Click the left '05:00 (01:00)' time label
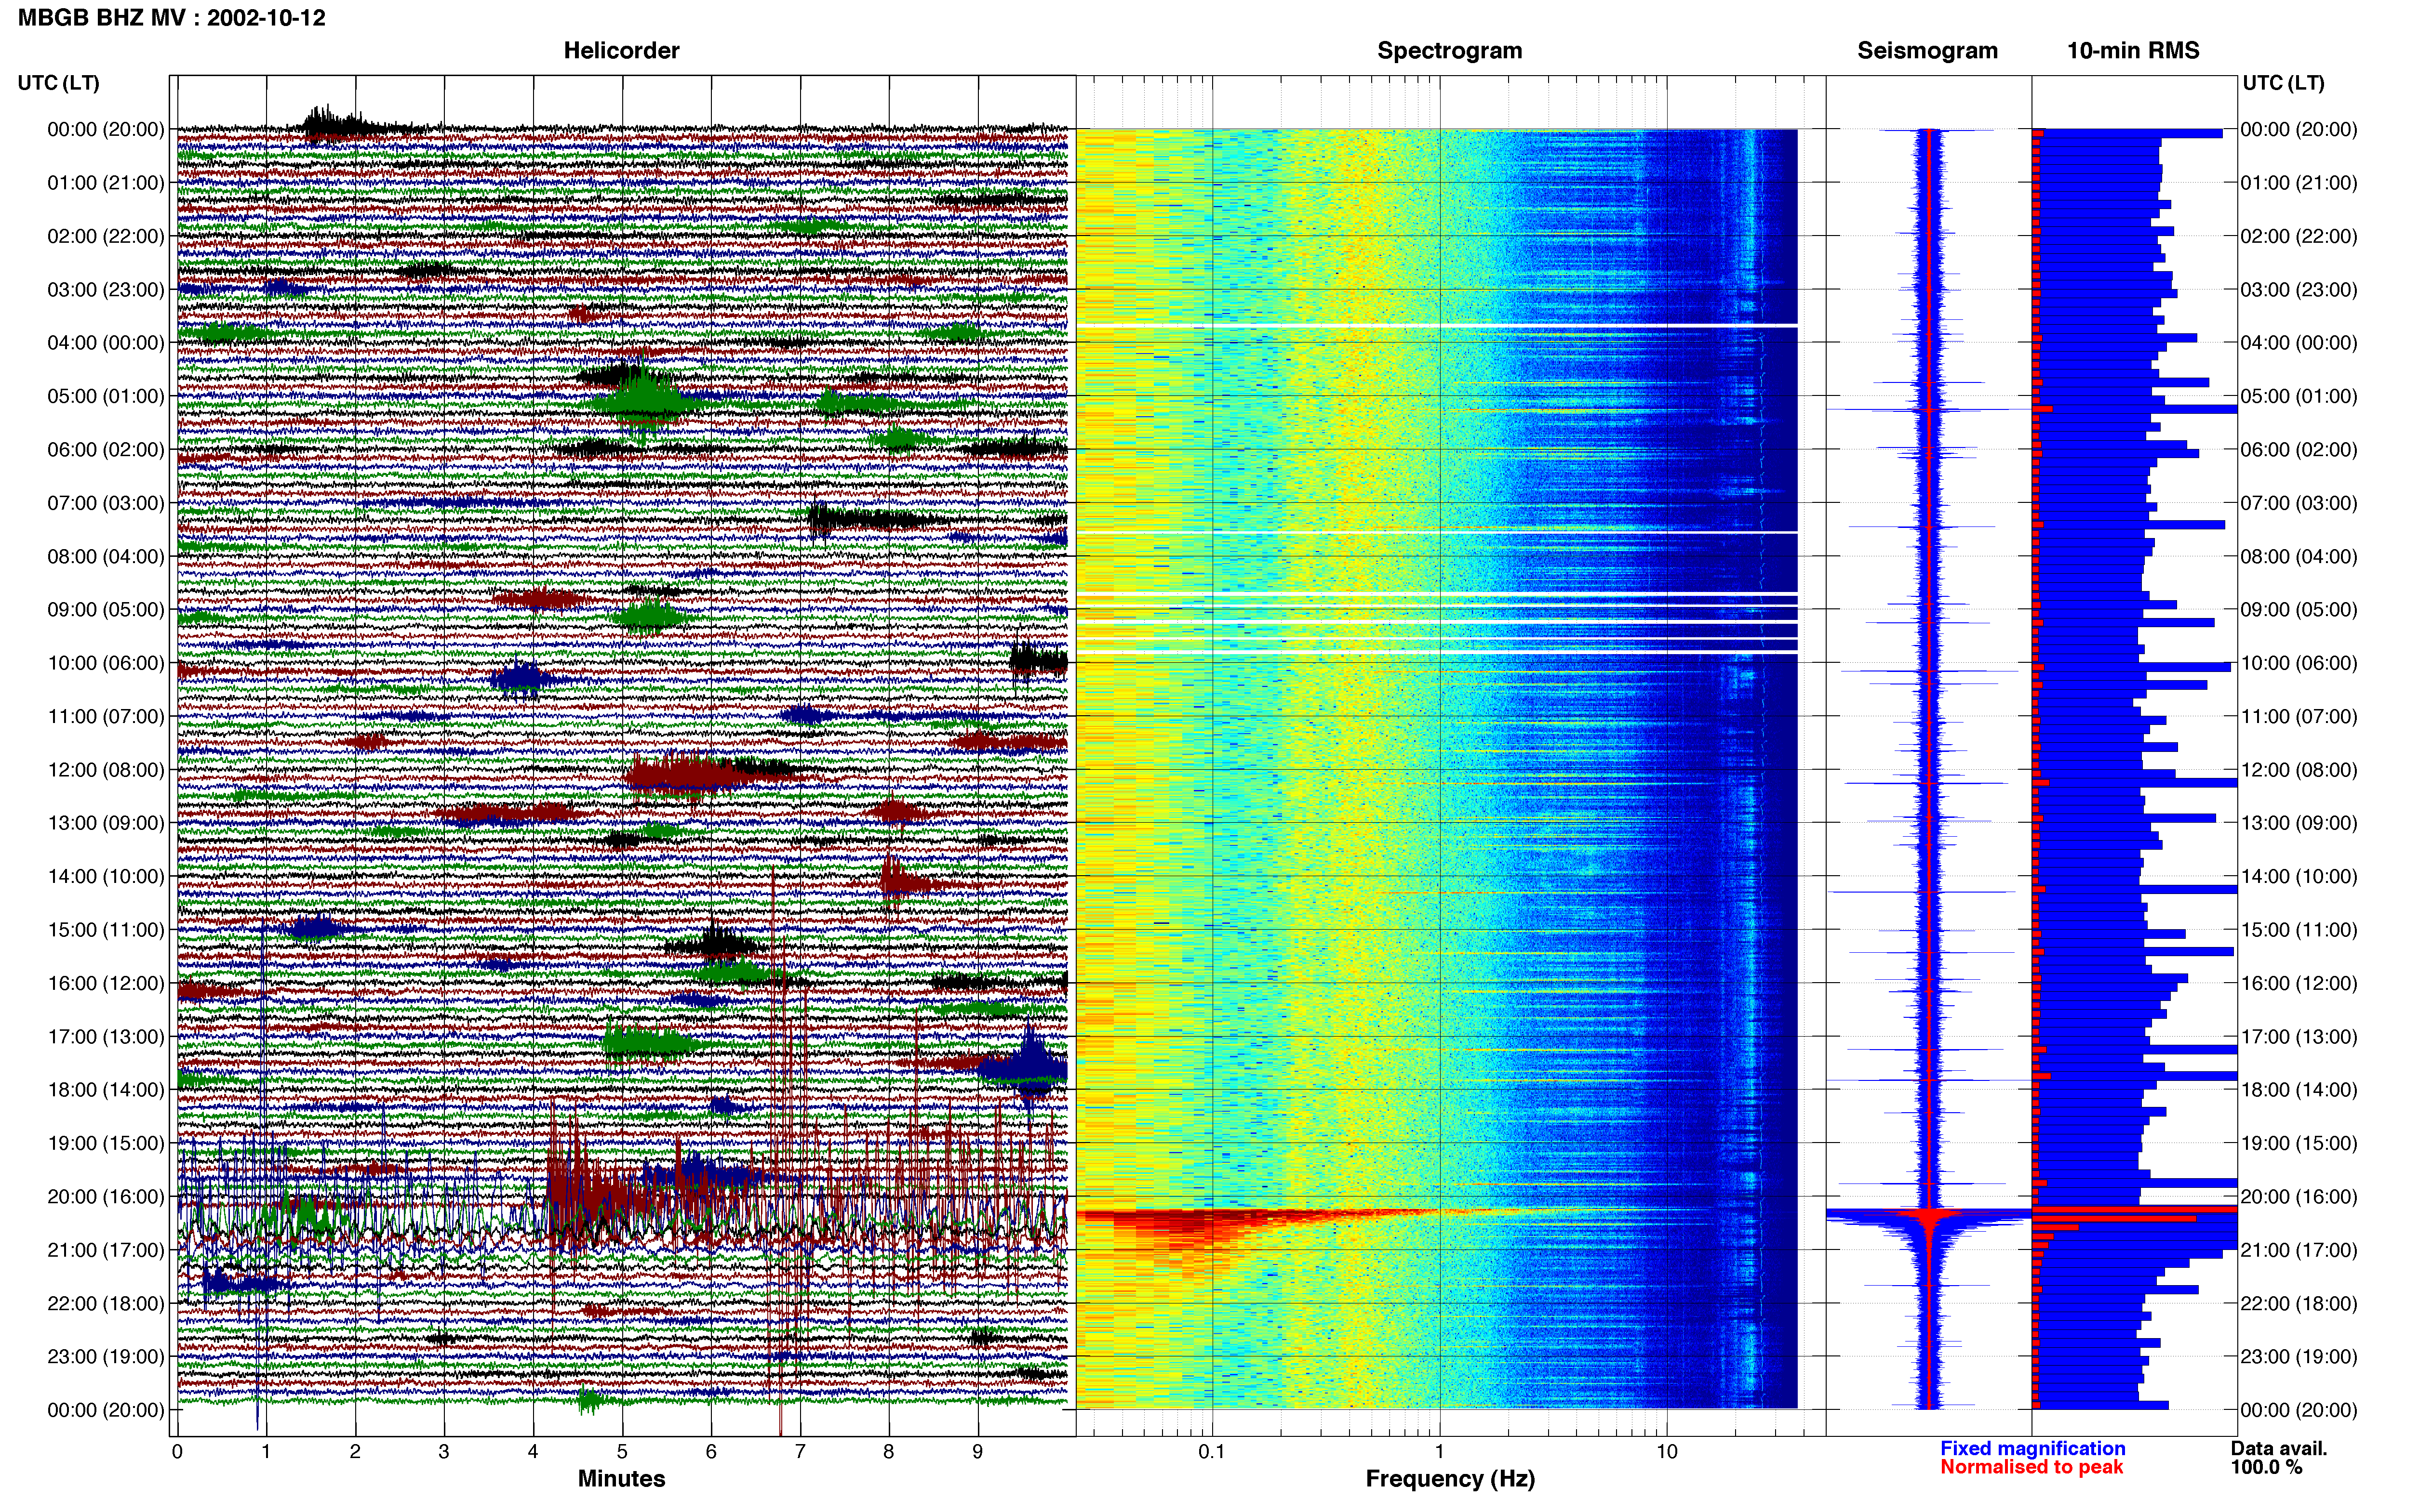This screenshot has width=2419, height=1512. click(106, 396)
